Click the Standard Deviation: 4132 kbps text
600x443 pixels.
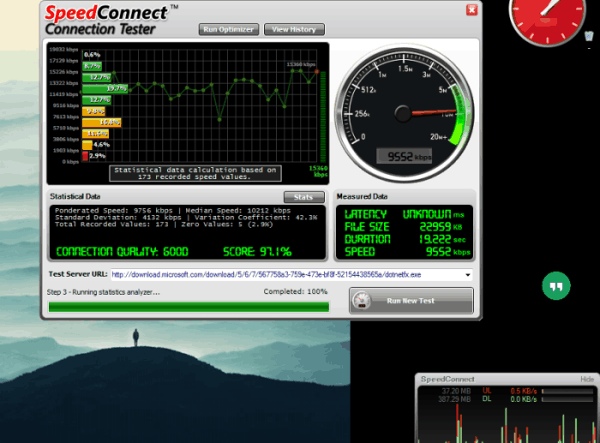coord(118,218)
